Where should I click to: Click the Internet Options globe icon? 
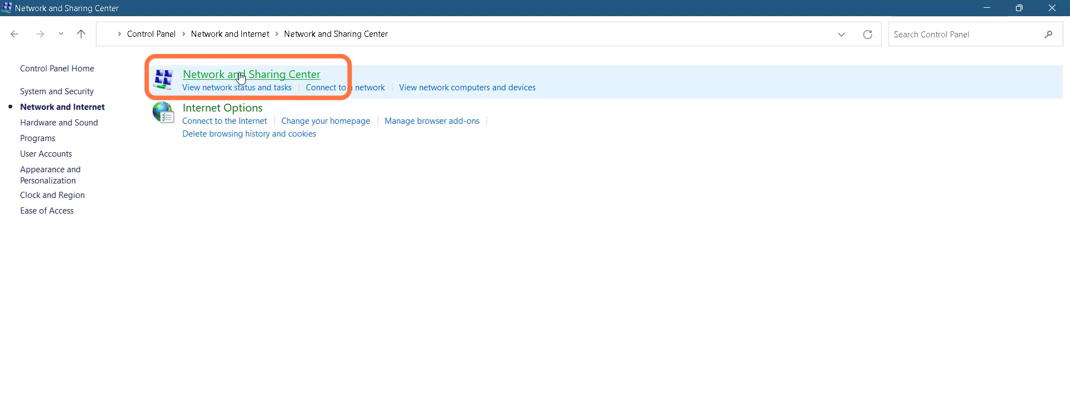pos(163,113)
